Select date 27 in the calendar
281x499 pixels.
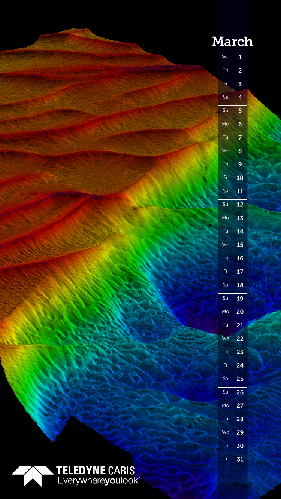pyautogui.click(x=240, y=406)
